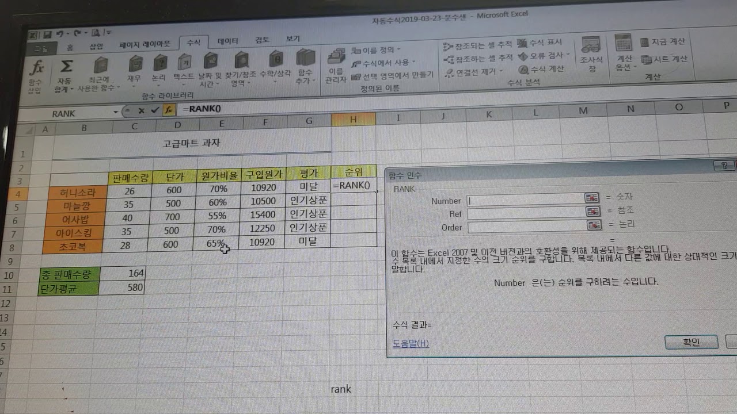Expand the 오류 검사 dropdown
This screenshot has height=414, width=737.
(x=568, y=55)
